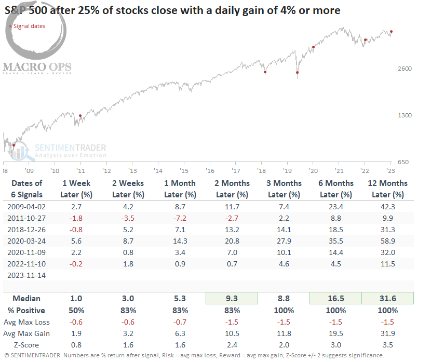Select the latest 2023 signal dot

391,32
